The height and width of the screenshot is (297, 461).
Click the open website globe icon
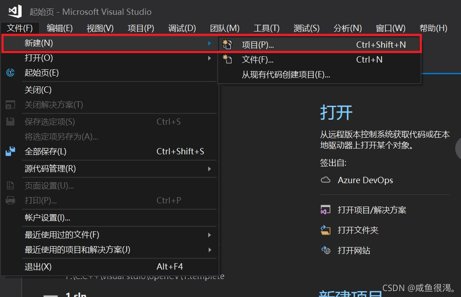326,250
